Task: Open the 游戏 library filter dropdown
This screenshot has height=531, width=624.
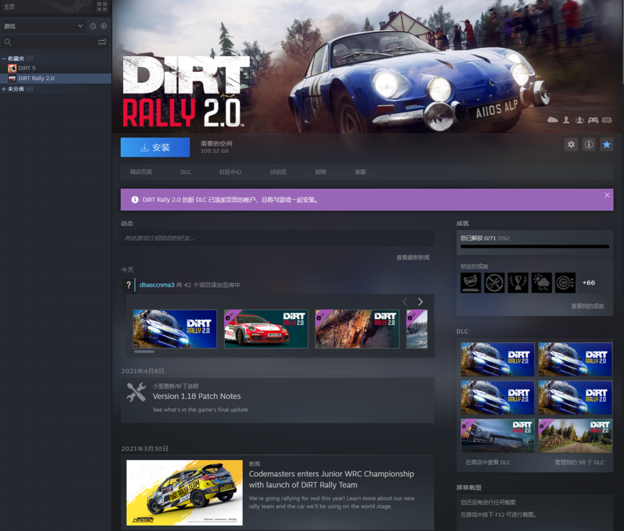Action: (43, 26)
